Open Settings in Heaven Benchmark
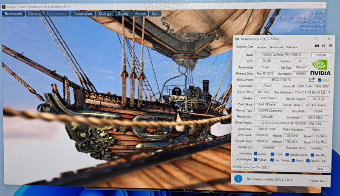This screenshot has height=196, width=340. pos(105,14)
